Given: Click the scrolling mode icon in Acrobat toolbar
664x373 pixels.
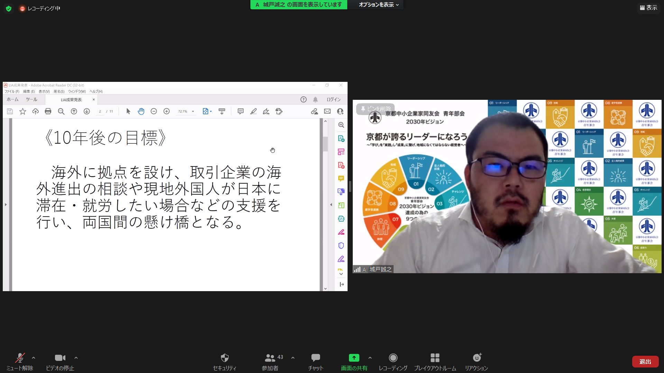Looking at the screenshot, I should (x=222, y=111).
